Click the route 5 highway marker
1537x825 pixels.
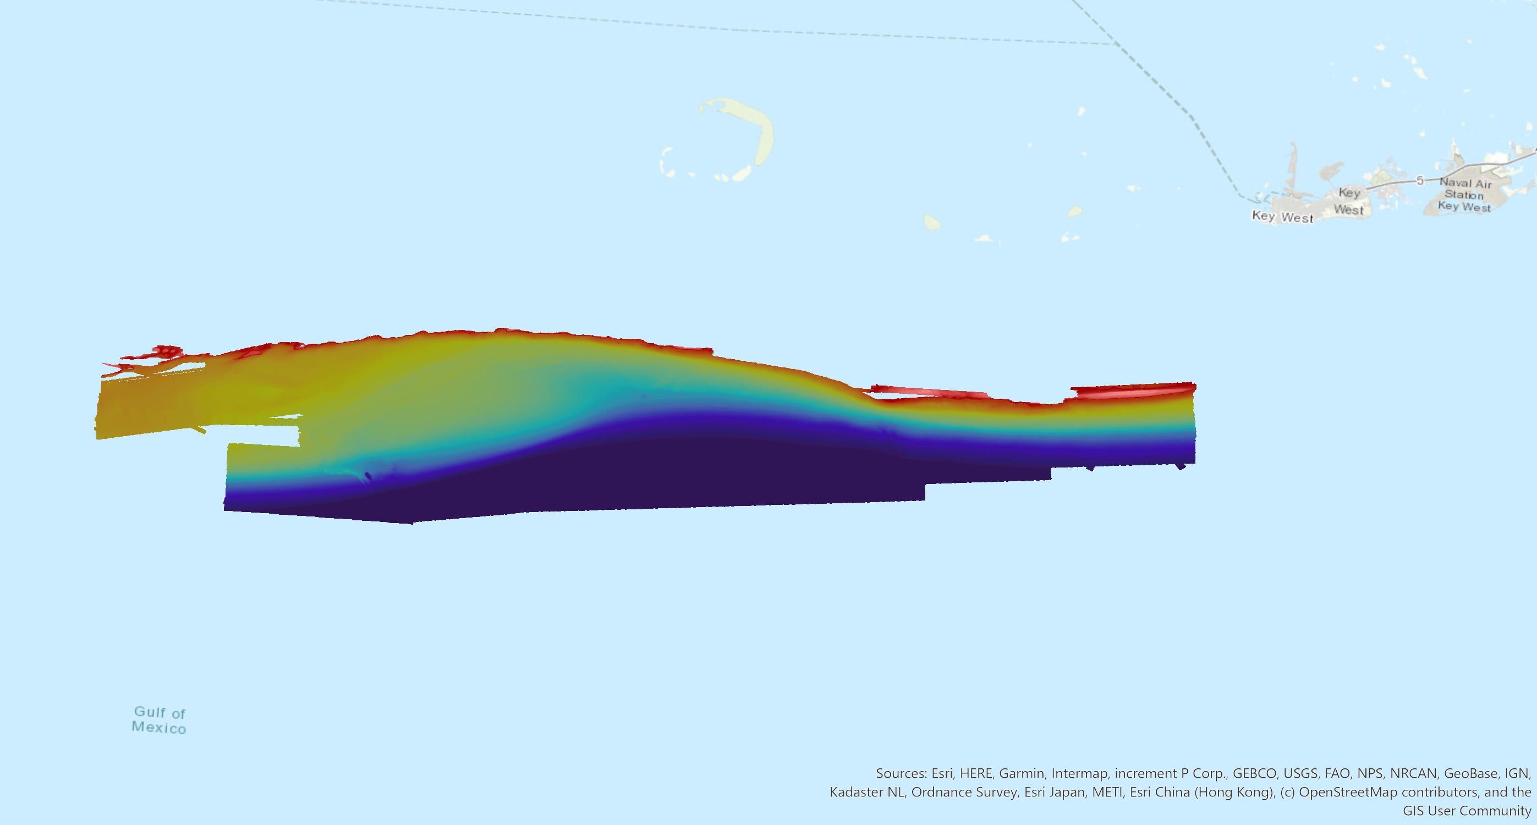point(1419,180)
